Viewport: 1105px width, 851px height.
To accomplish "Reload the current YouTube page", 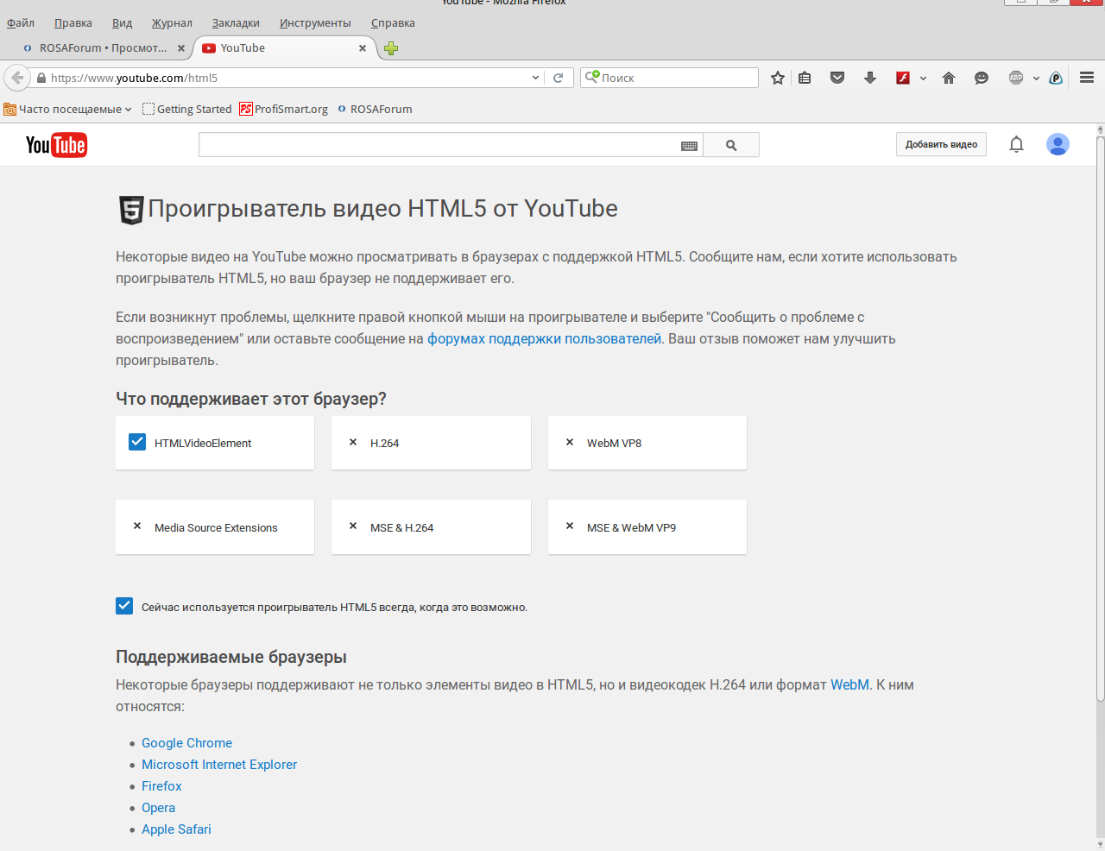I will (559, 78).
